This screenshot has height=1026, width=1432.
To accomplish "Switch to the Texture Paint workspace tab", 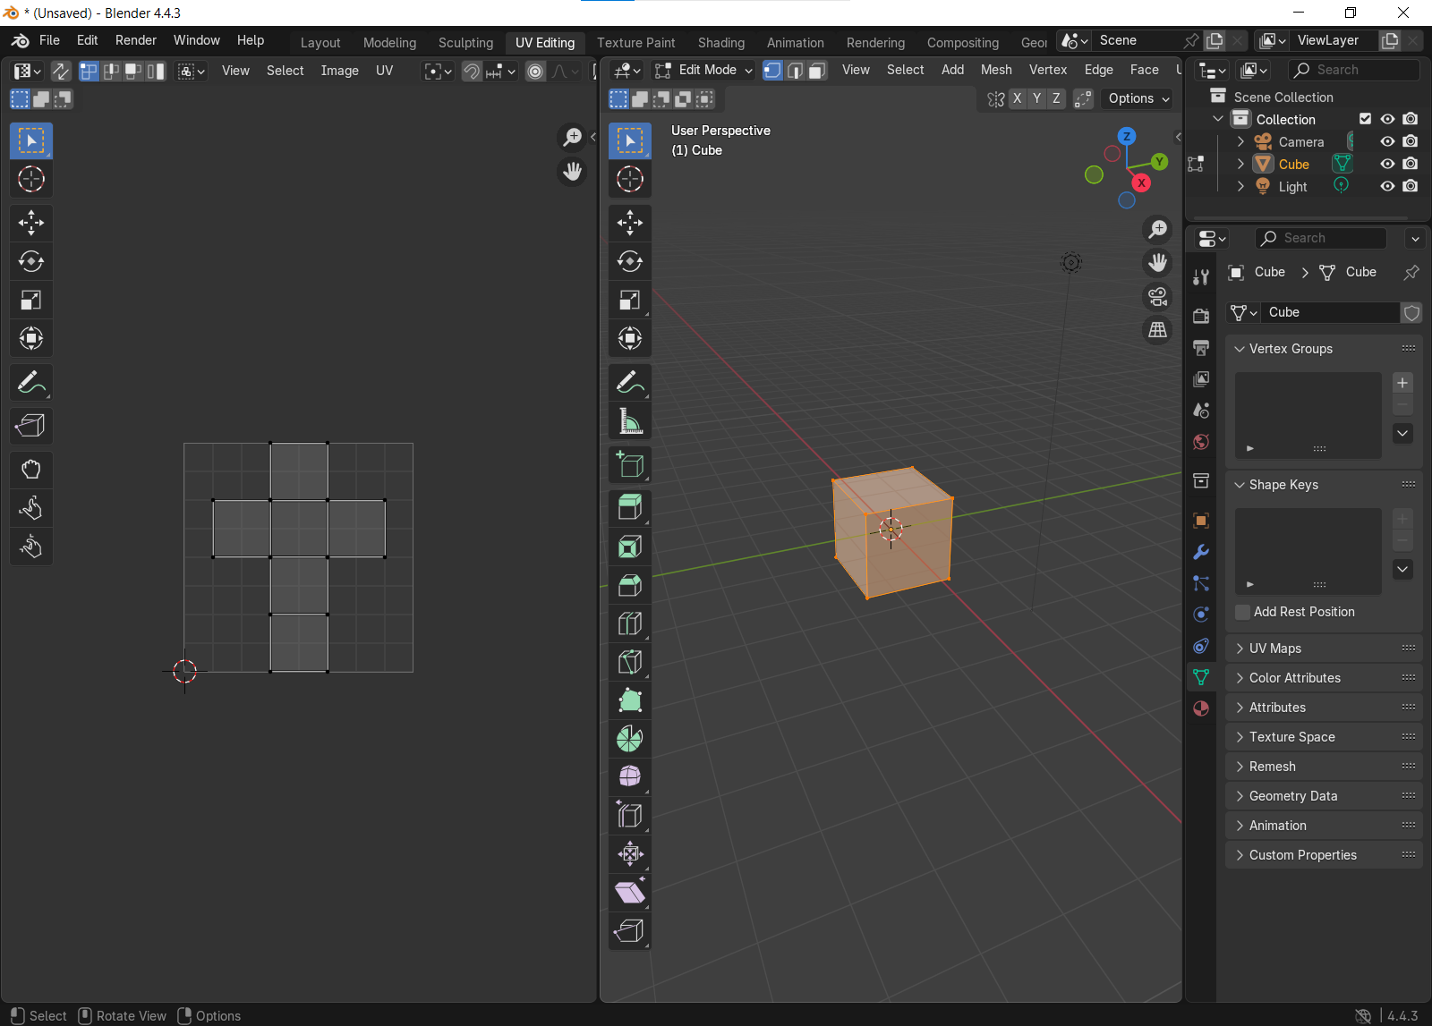I will tap(636, 42).
